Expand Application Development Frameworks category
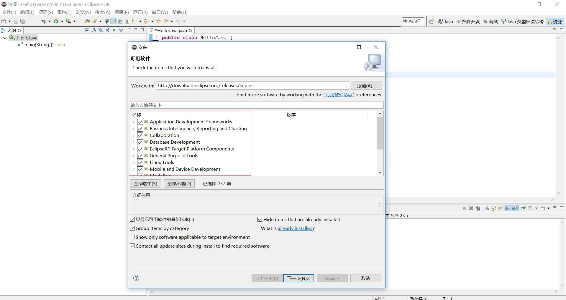The image size is (566, 300). coord(134,122)
